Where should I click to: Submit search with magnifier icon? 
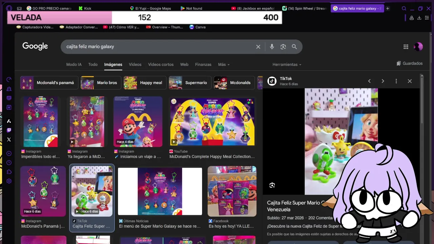pos(294,47)
